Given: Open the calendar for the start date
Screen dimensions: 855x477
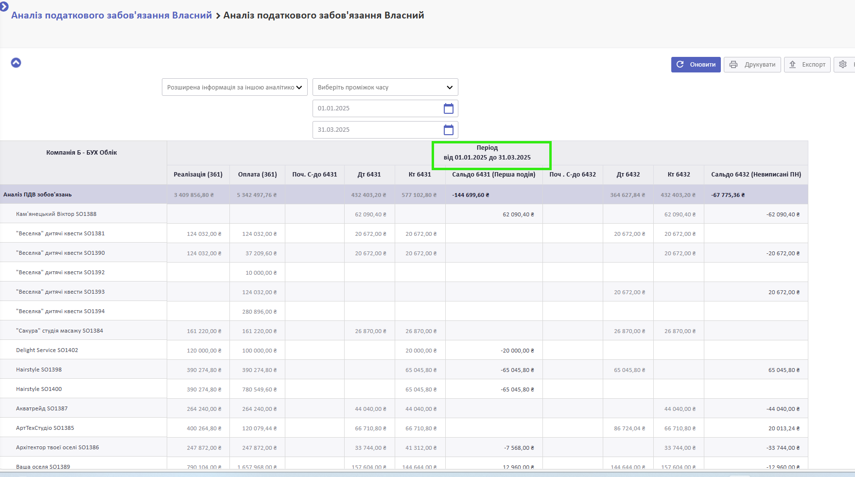Looking at the screenshot, I should (x=449, y=108).
